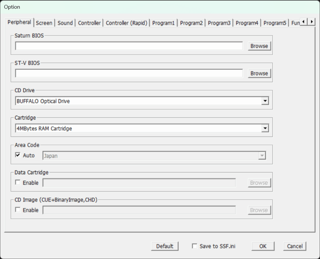Click inside the Saturn BIOS path field
The height and width of the screenshot is (259, 320).
(129, 46)
